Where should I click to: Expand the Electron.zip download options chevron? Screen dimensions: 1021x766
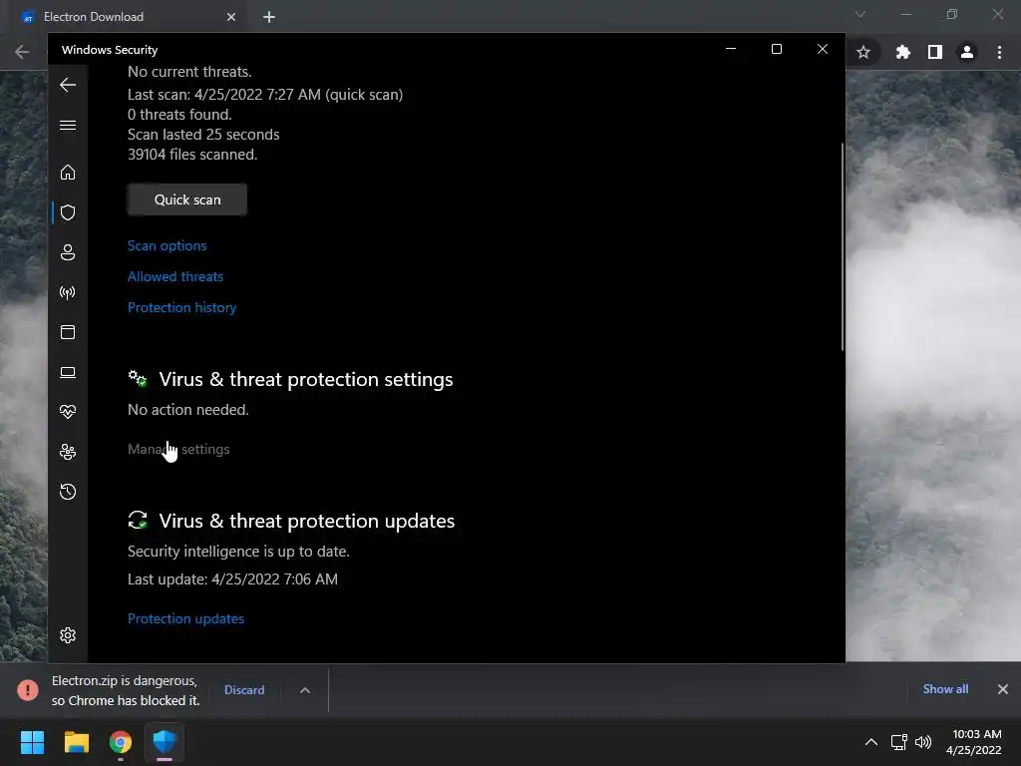[305, 690]
